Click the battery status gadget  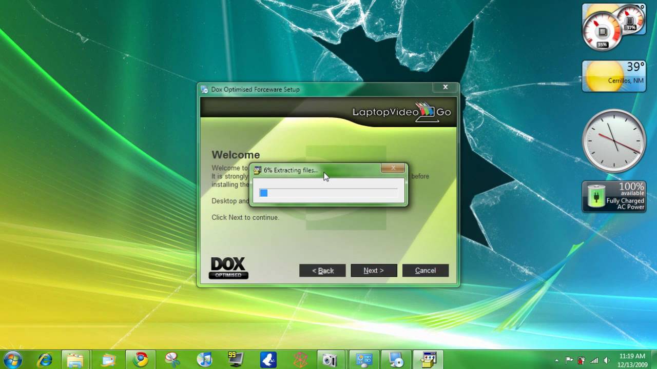614,196
